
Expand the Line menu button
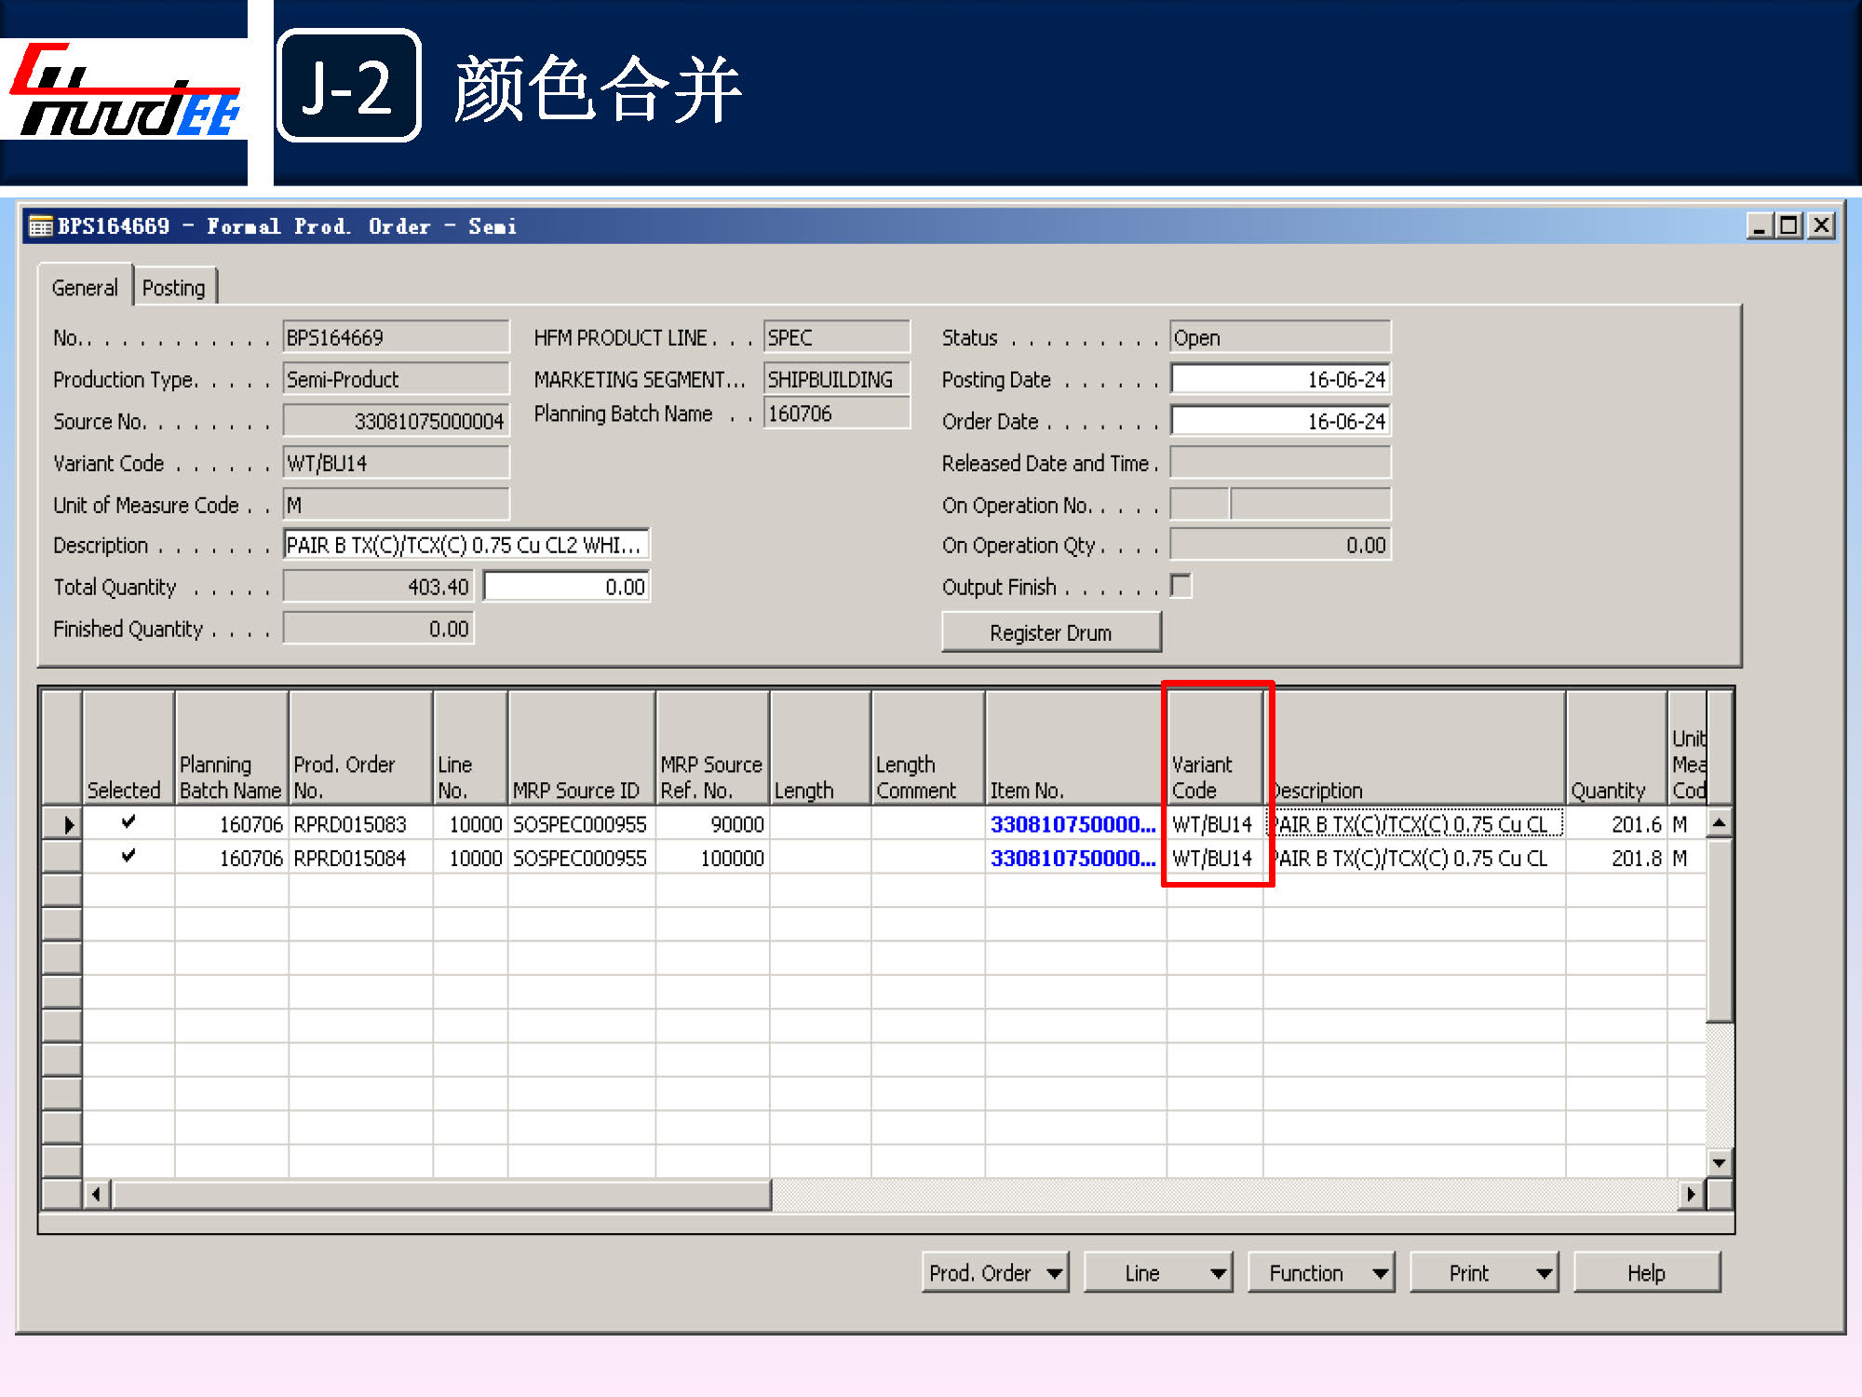[1157, 1272]
